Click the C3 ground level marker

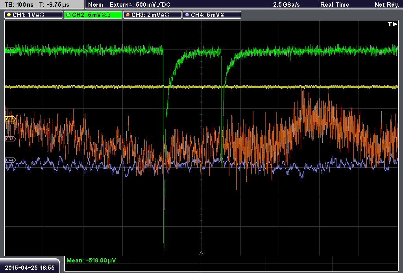click(11, 139)
